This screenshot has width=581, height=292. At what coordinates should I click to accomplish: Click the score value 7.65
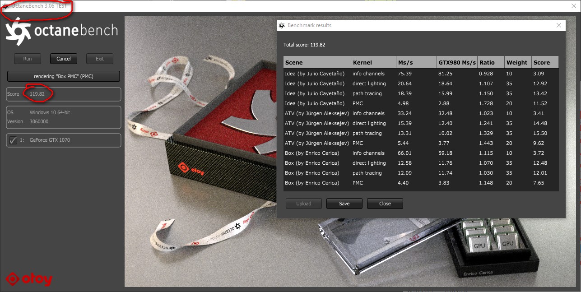(539, 183)
